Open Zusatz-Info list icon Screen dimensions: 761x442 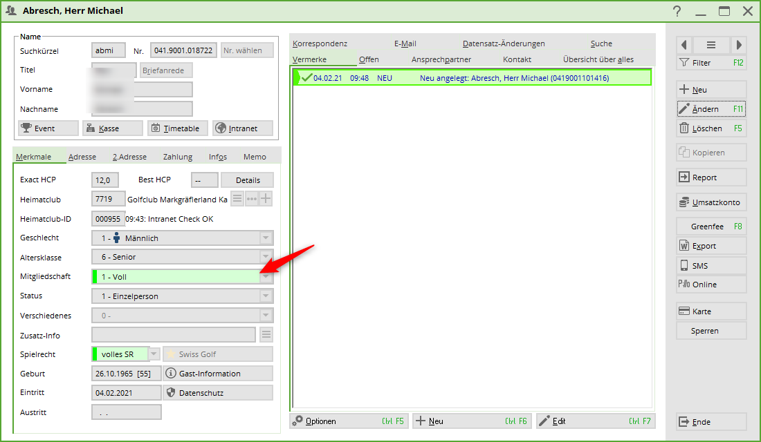(x=266, y=334)
